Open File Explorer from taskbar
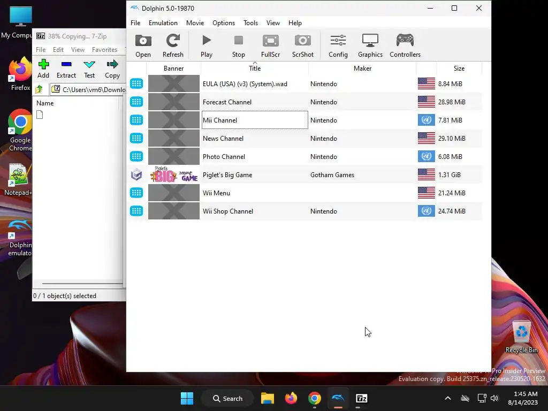The width and height of the screenshot is (548, 411). pyautogui.click(x=268, y=398)
